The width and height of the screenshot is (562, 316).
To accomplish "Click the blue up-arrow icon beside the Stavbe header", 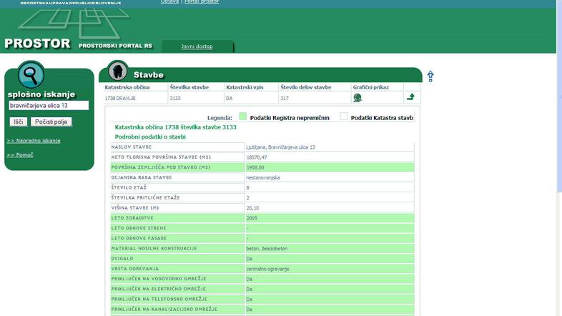I will point(430,76).
